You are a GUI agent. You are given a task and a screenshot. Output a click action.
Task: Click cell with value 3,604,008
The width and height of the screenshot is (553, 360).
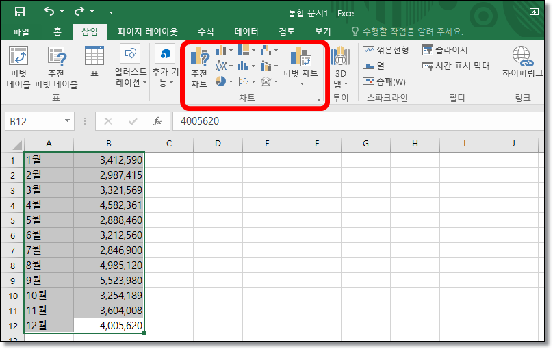click(x=109, y=310)
